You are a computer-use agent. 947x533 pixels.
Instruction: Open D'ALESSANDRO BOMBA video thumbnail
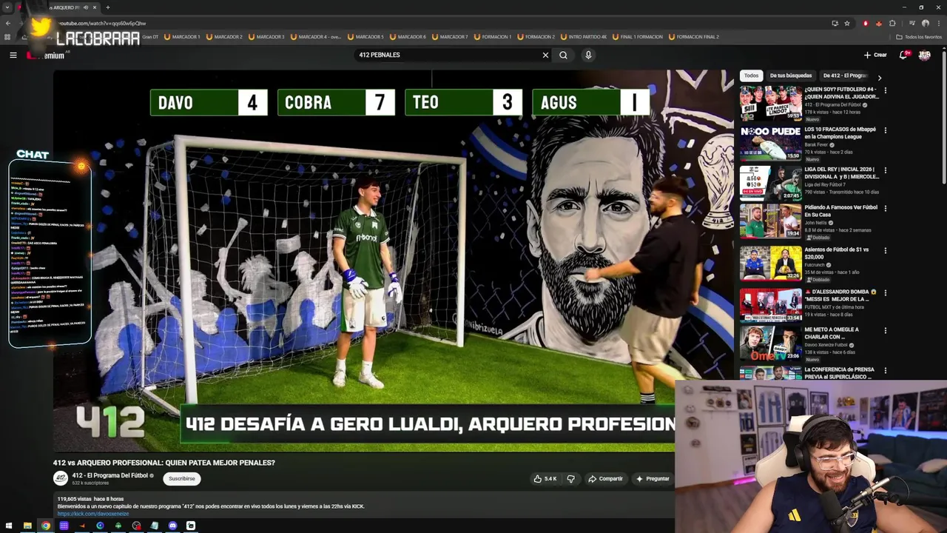point(770,304)
